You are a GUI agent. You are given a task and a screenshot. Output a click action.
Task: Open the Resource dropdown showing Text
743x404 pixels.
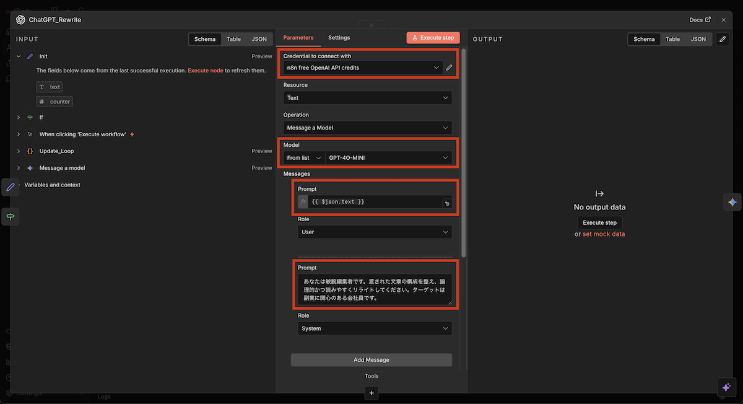[x=368, y=98]
